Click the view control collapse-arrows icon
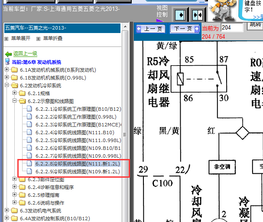This screenshot has width=263, height=222. coord(198,15)
